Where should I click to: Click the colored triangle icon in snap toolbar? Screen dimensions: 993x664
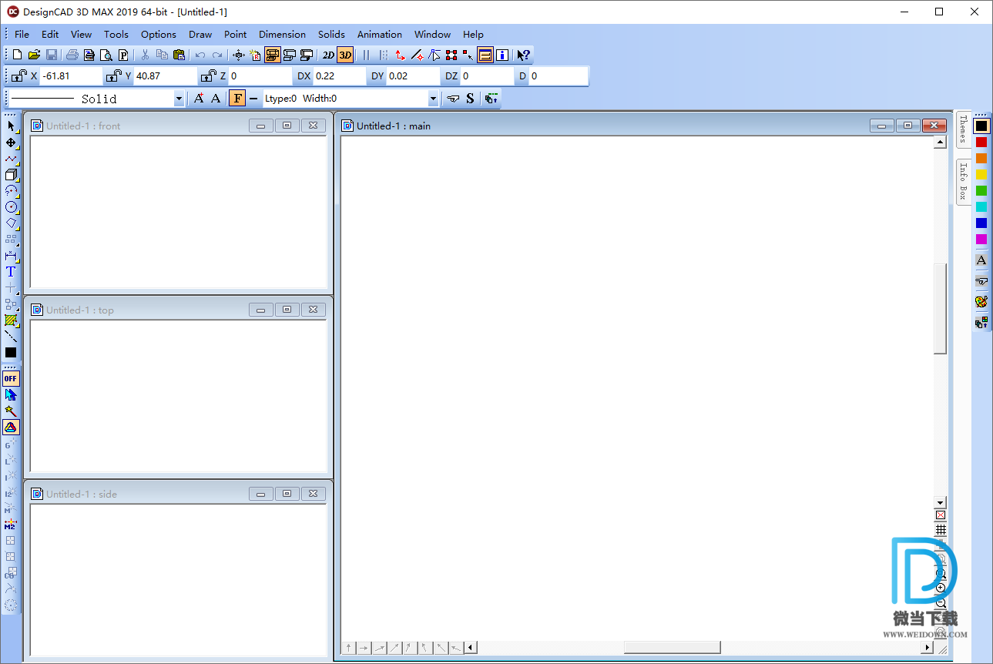tap(11, 427)
